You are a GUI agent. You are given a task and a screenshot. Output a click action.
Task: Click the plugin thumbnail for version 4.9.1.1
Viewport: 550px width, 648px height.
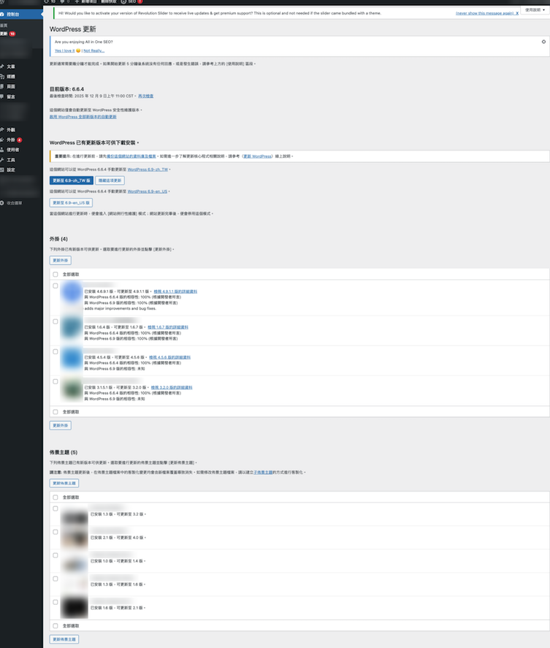72,294
